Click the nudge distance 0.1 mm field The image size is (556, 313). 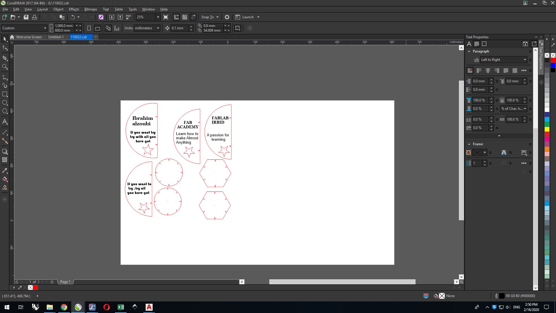(180, 28)
